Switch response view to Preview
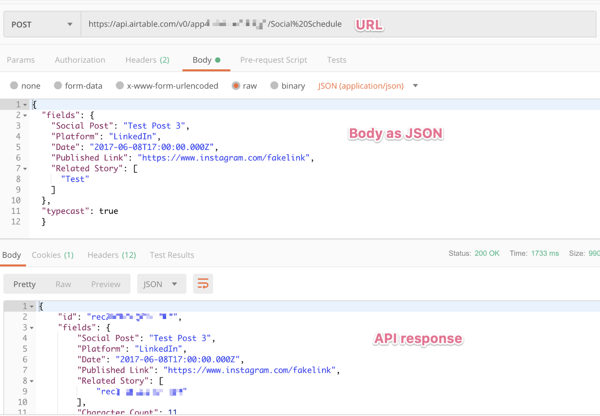 point(106,284)
